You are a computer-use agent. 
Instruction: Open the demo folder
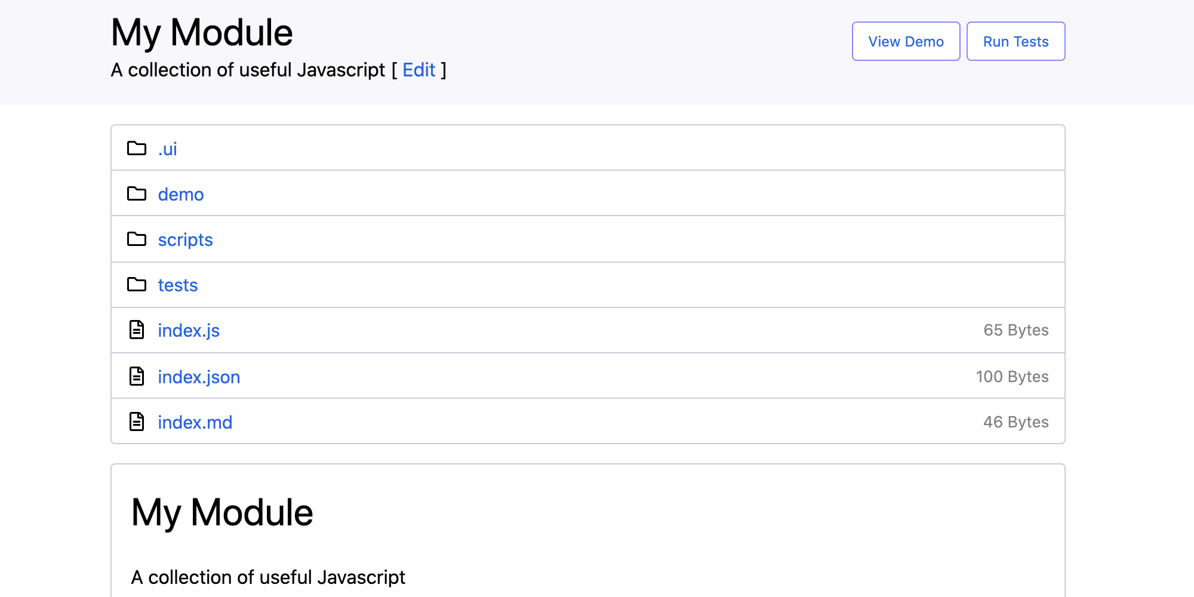click(181, 194)
